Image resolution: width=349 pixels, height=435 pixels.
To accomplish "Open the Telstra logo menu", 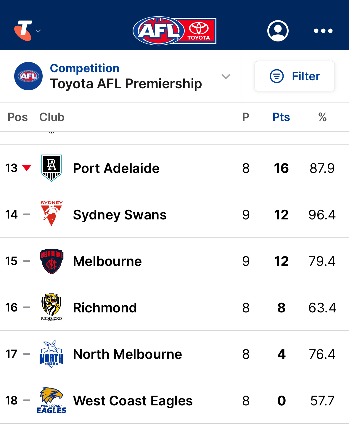I will pos(23,31).
